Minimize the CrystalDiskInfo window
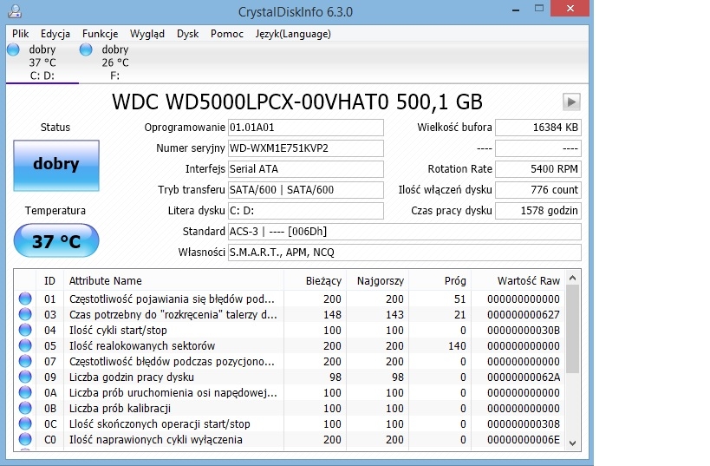The height and width of the screenshot is (466, 710). pyautogui.click(x=515, y=10)
